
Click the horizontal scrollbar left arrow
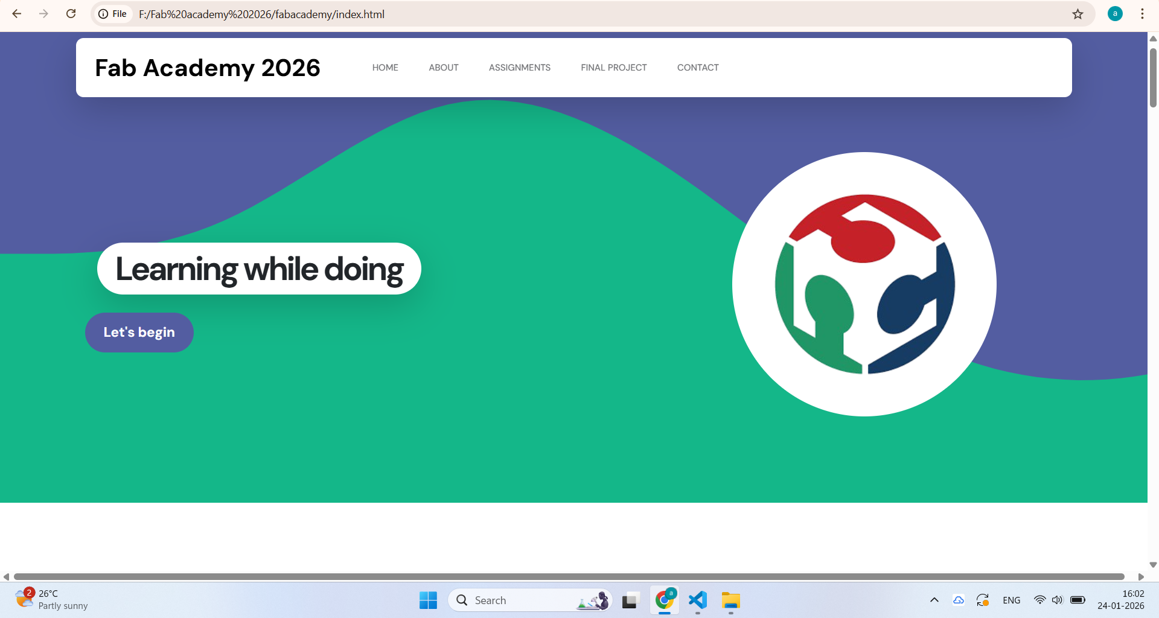(6, 577)
